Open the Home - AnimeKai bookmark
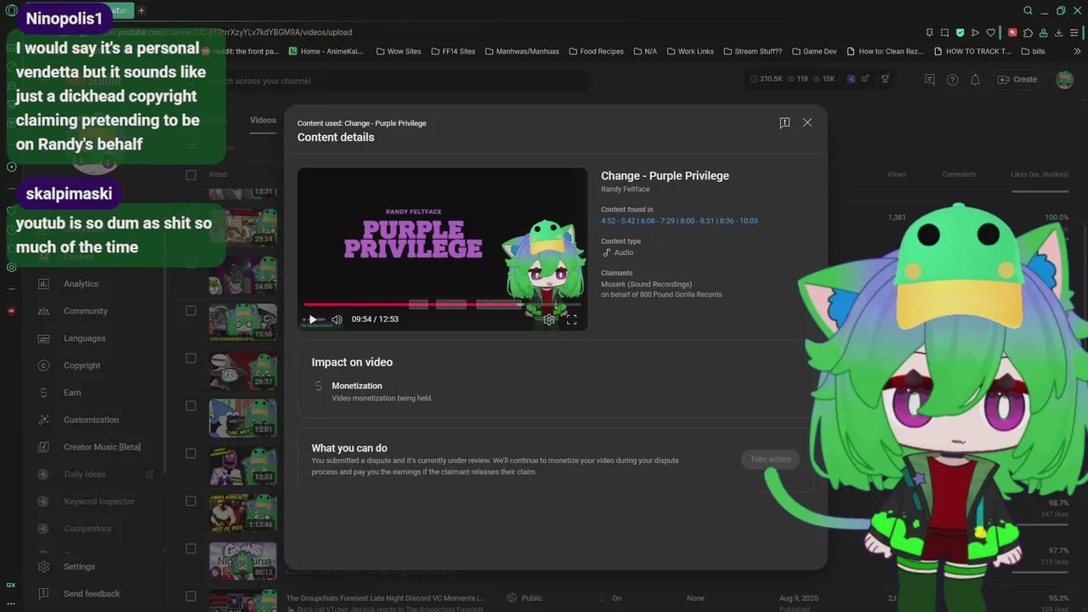The image size is (1088, 612). click(326, 51)
